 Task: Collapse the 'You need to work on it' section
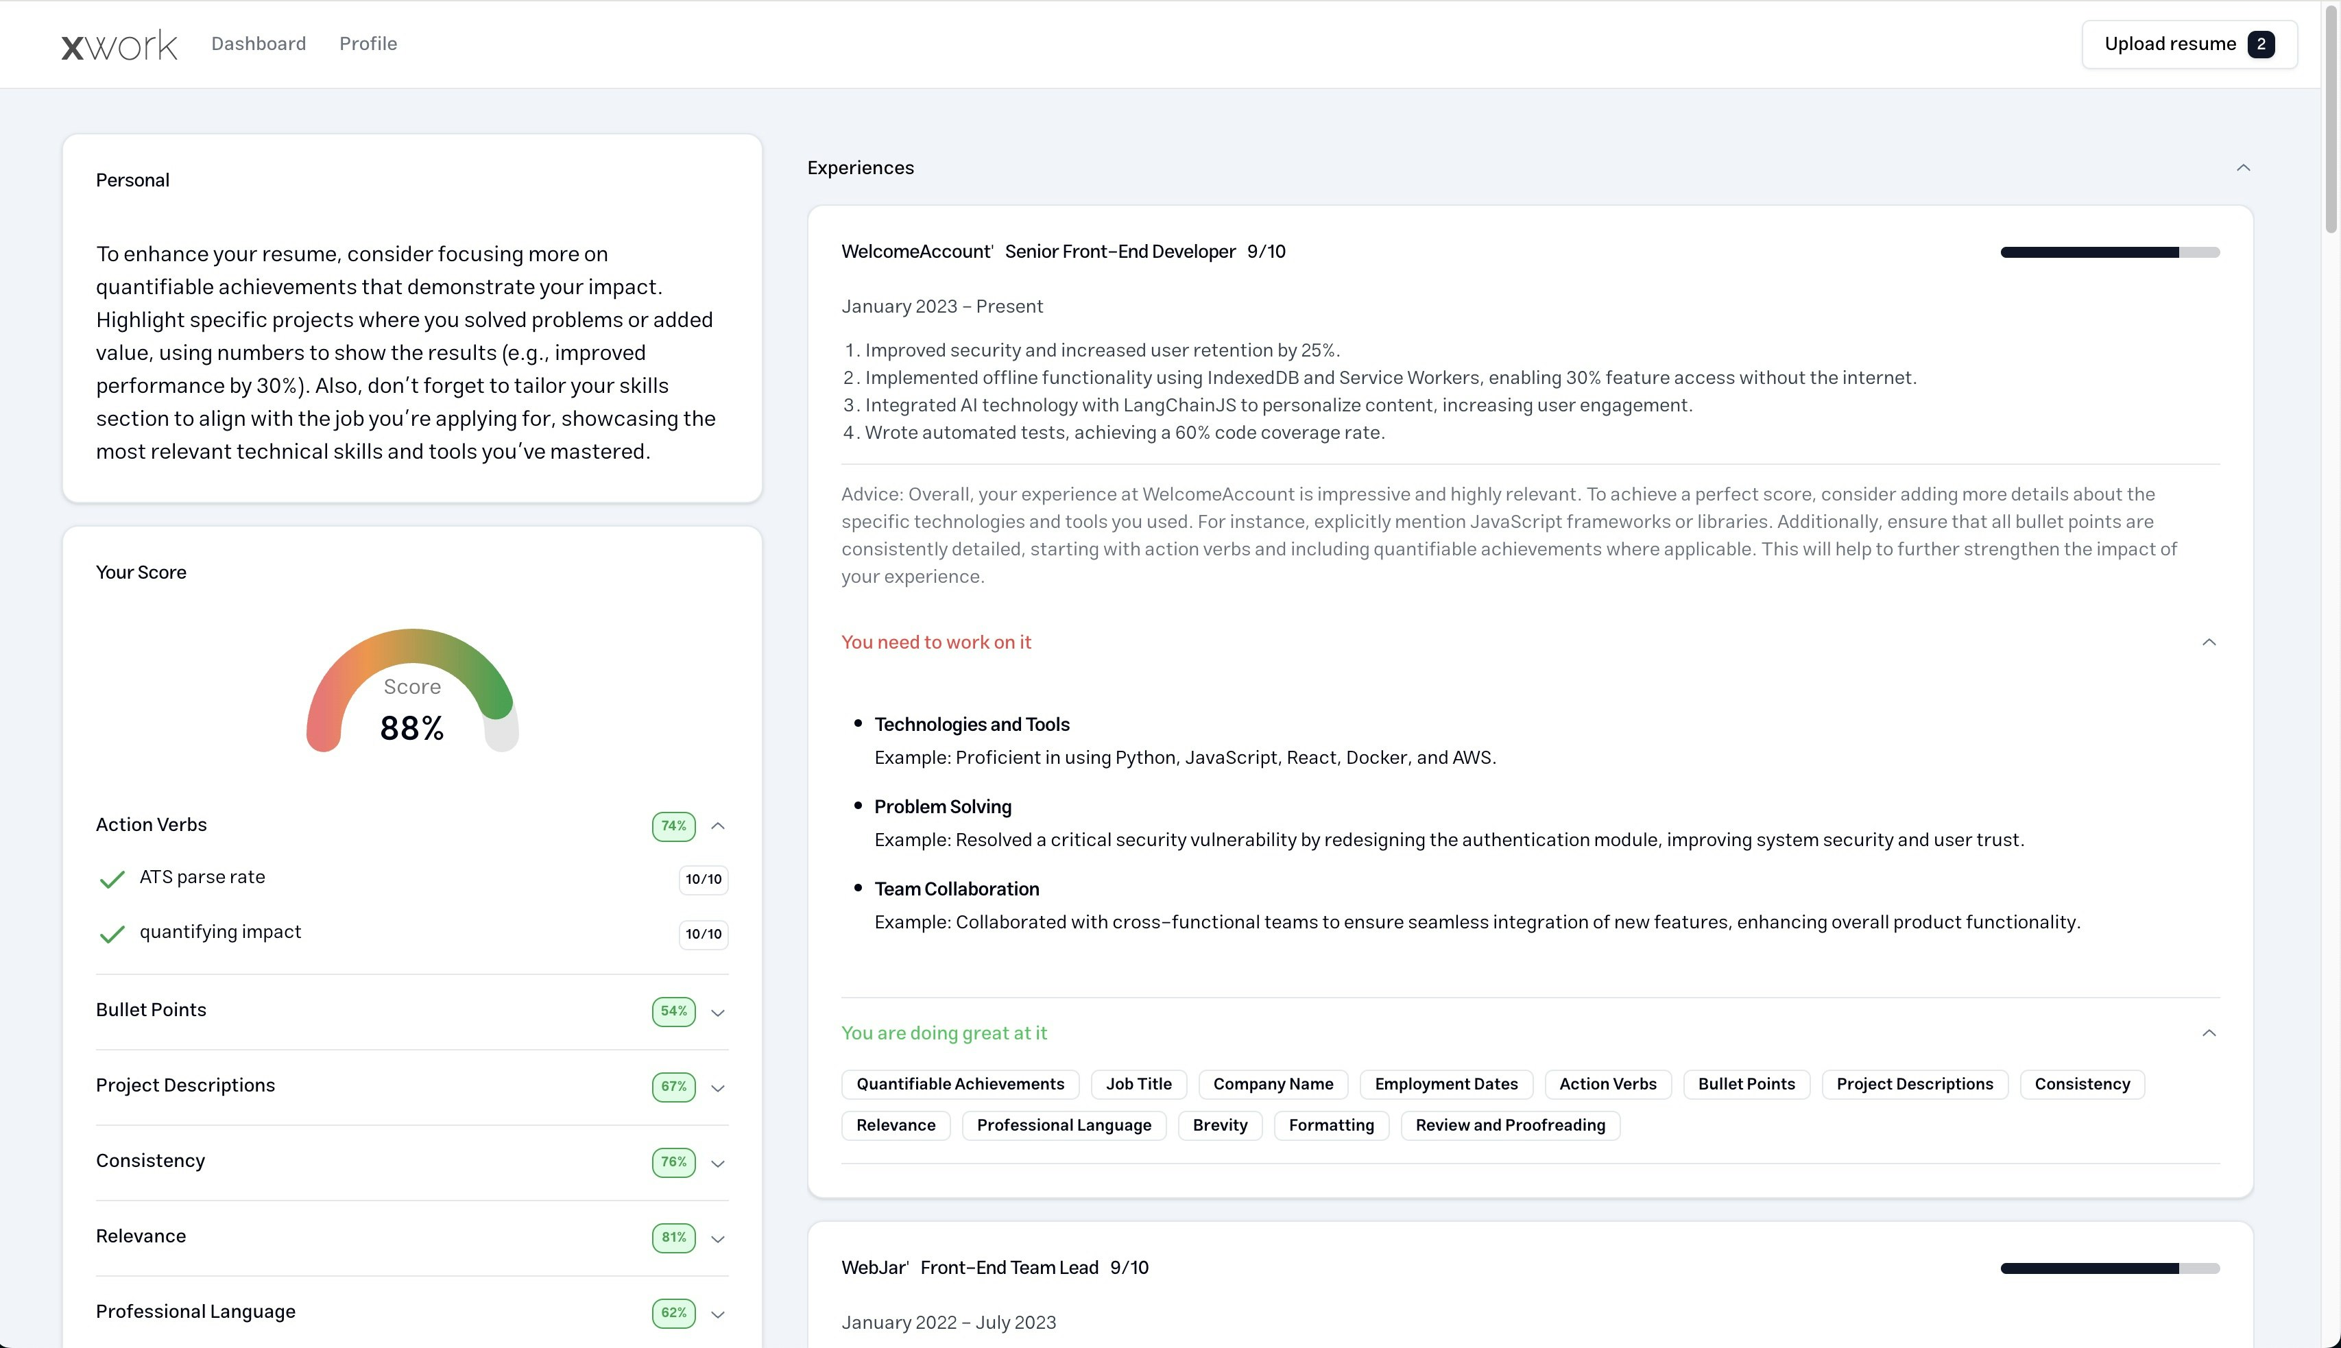coord(2209,642)
